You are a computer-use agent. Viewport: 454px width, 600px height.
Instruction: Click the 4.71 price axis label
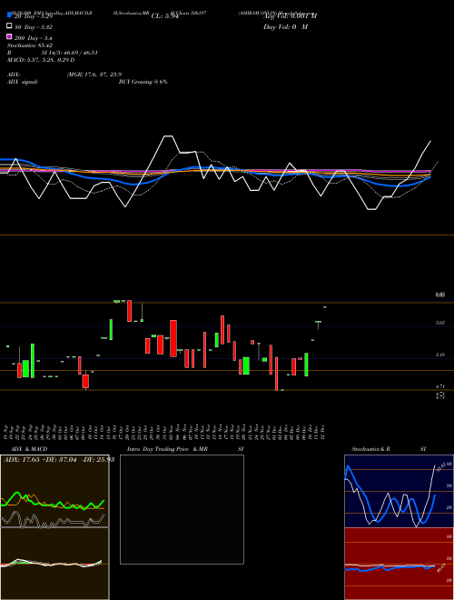(x=439, y=386)
